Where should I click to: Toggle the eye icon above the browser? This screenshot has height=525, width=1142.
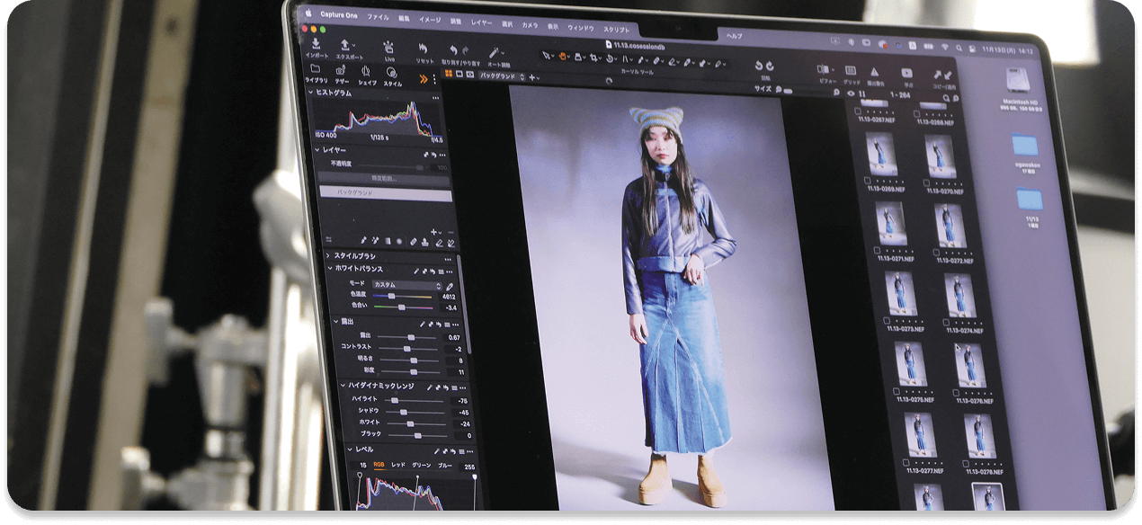pyautogui.click(x=851, y=93)
